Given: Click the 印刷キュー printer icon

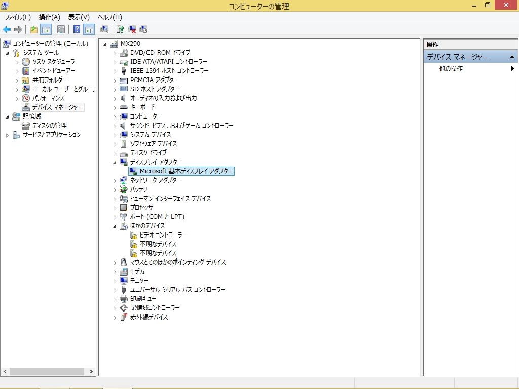Looking at the screenshot, I should 124,299.
